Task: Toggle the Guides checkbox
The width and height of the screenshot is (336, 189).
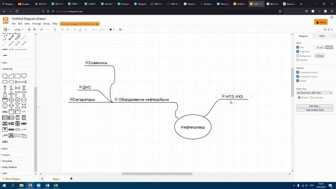Action: click(298, 81)
